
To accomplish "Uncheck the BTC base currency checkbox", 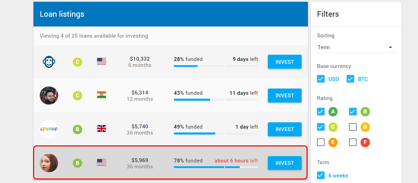I will 350,79.
